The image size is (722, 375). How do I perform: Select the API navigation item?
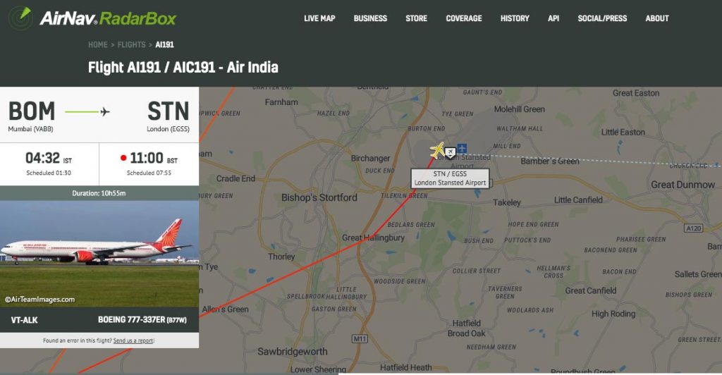click(x=553, y=18)
